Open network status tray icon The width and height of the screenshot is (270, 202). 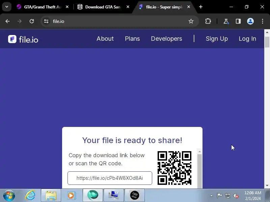[x=227, y=196]
